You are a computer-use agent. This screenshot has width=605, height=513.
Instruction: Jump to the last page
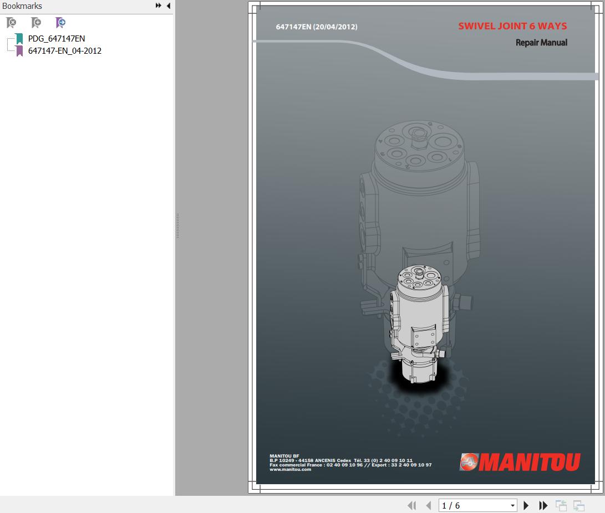point(543,505)
